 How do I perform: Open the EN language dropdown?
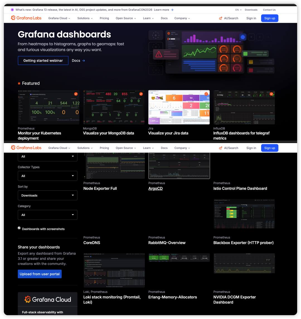pyautogui.click(x=238, y=10)
